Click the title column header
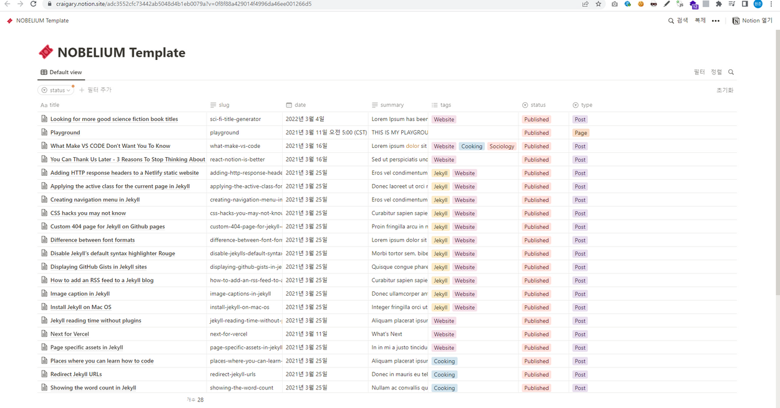Viewport: 780px width, 408px height. pos(122,105)
